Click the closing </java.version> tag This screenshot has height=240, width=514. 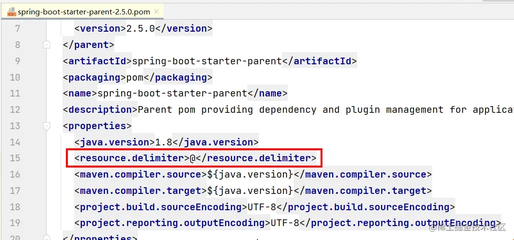tap(216, 142)
